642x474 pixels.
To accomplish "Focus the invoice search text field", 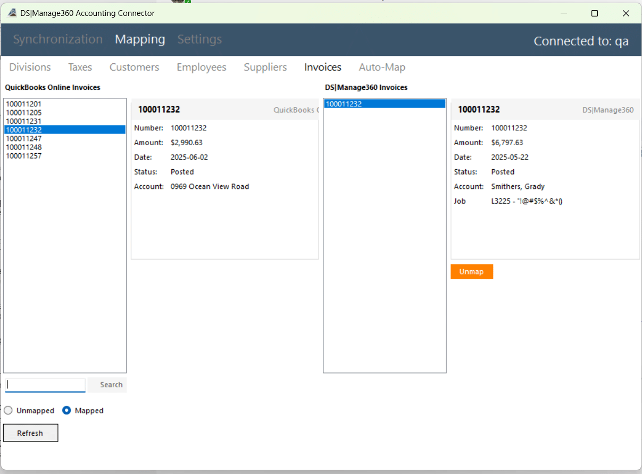I will coord(45,385).
